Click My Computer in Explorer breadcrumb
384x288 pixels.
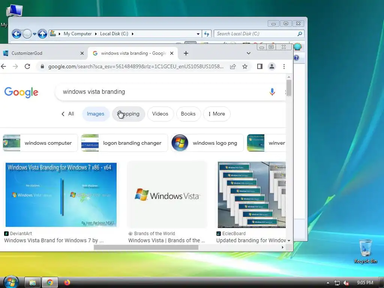point(78,34)
